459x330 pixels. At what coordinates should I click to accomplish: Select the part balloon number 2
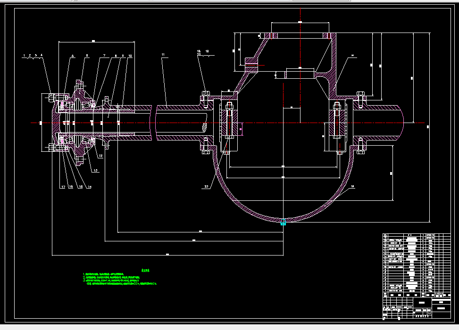(30, 55)
